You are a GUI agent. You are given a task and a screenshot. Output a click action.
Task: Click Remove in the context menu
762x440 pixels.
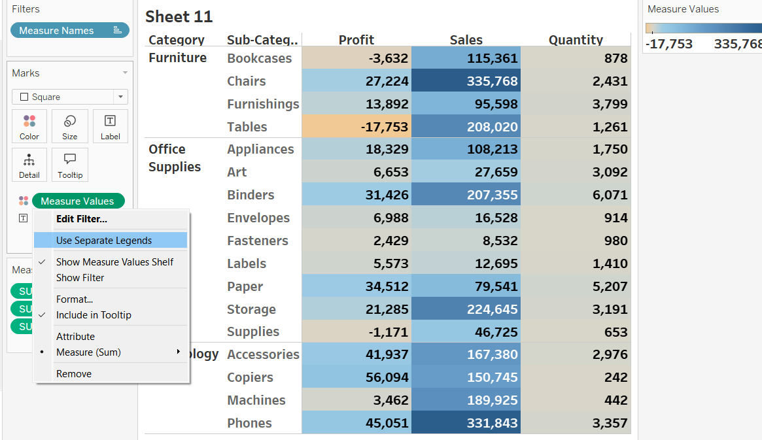pos(74,374)
